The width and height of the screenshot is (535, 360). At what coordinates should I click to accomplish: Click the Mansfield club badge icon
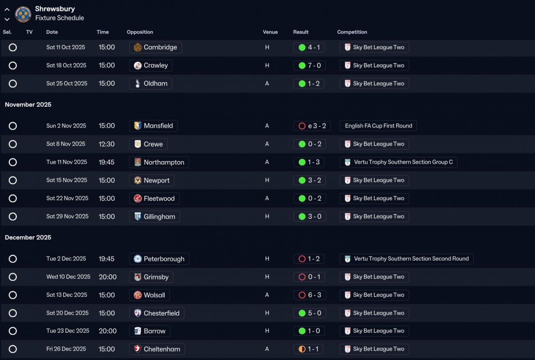tap(138, 126)
